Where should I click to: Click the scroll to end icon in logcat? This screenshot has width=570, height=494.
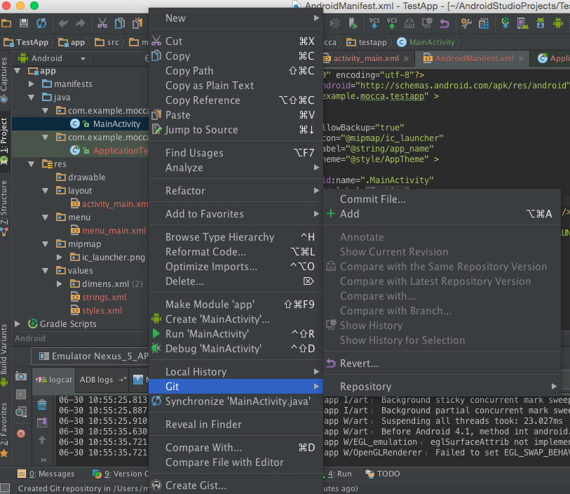42,422
